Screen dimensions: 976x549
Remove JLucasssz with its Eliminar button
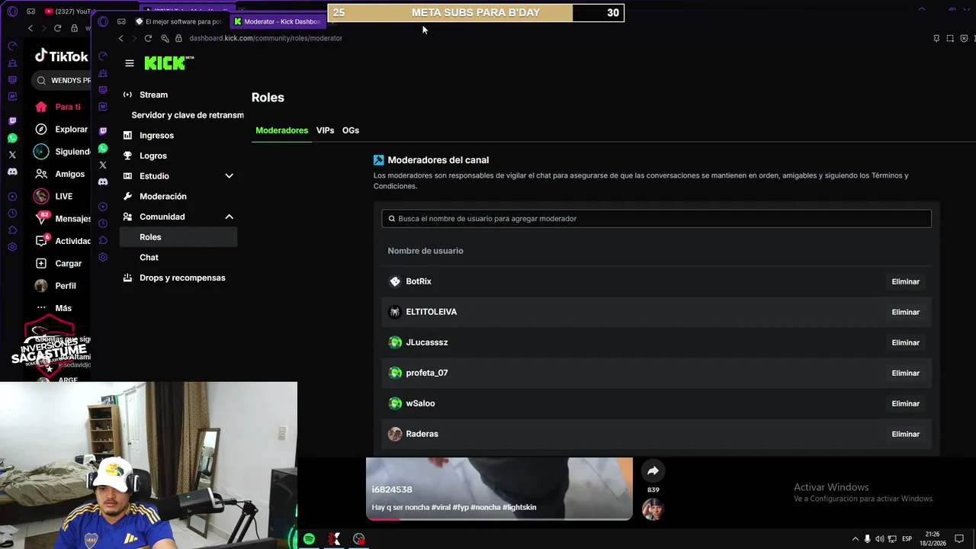(906, 342)
